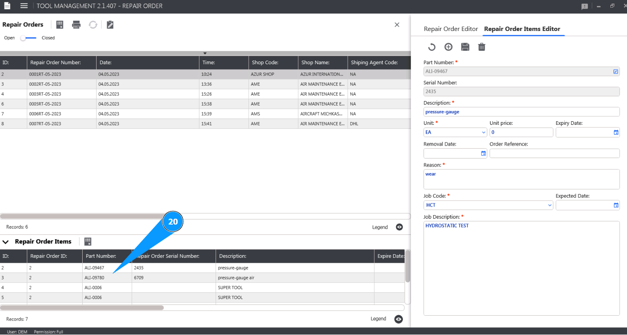Image resolution: width=627 pixels, height=335 pixels.
Task: Export Repair Orders to spreadsheet icon
Action: coord(60,25)
